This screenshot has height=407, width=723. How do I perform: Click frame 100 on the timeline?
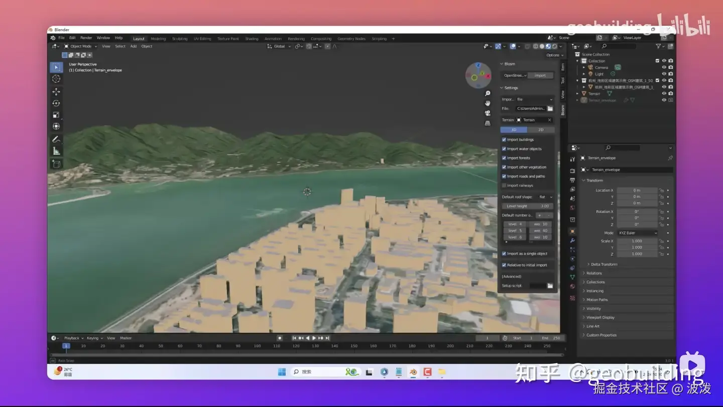tap(257, 346)
